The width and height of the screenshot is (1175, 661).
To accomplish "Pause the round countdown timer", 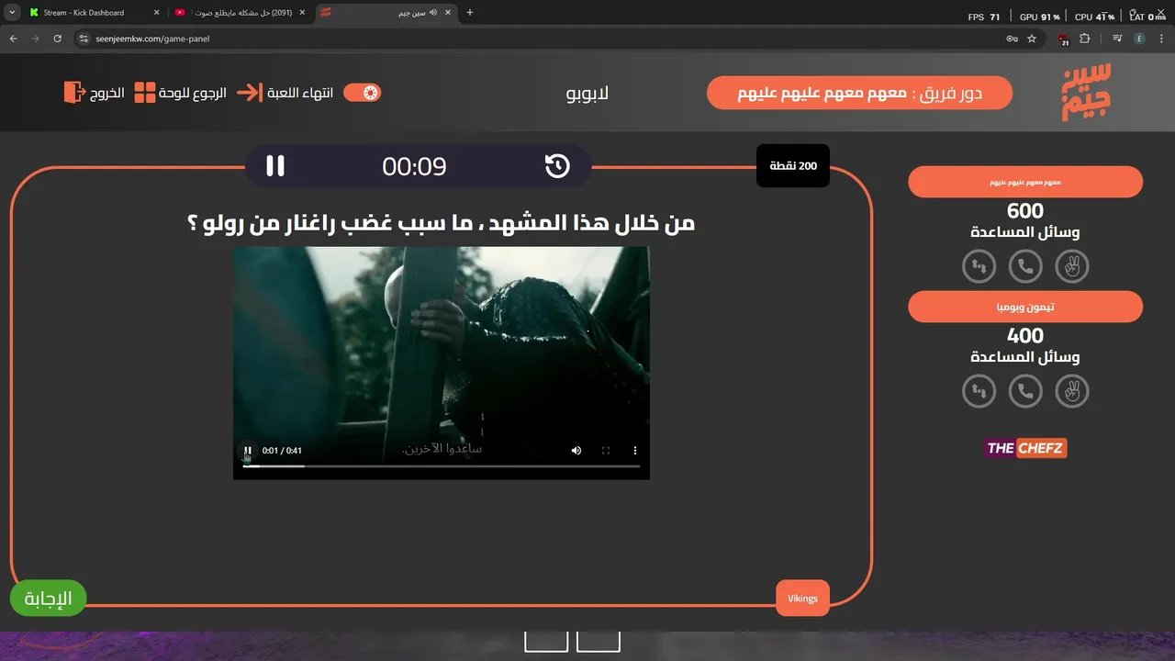I will pos(275,166).
